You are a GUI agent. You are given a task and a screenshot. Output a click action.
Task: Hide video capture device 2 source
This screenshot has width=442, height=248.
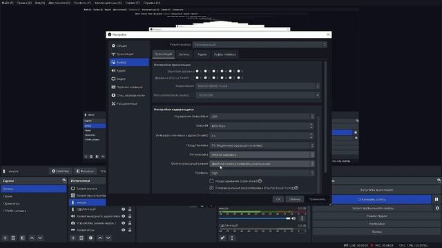click(x=123, y=223)
